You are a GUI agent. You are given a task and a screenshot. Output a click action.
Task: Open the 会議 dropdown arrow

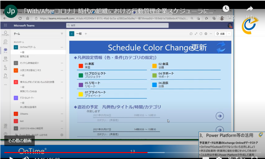click(x=229, y=34)
